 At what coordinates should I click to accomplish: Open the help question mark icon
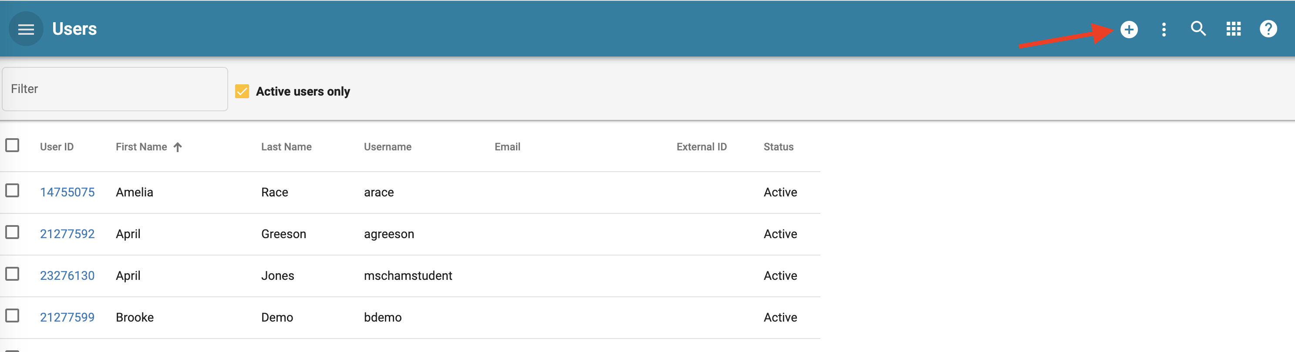coord(1268,29)
